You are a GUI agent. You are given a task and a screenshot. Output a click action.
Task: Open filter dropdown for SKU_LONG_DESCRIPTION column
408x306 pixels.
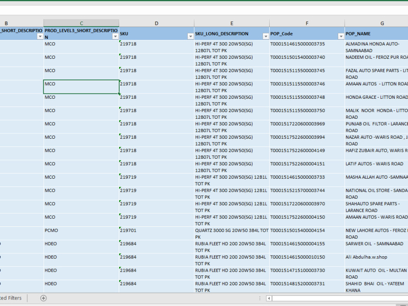pos(266,36)
